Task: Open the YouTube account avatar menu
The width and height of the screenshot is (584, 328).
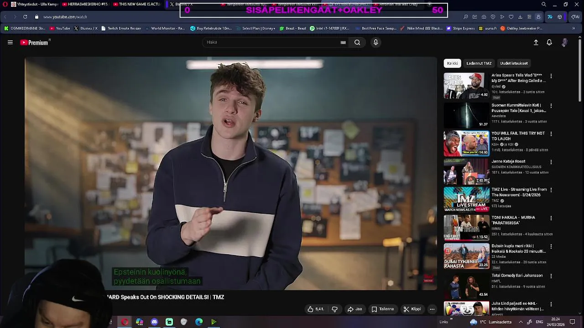Action: [565, 42]
